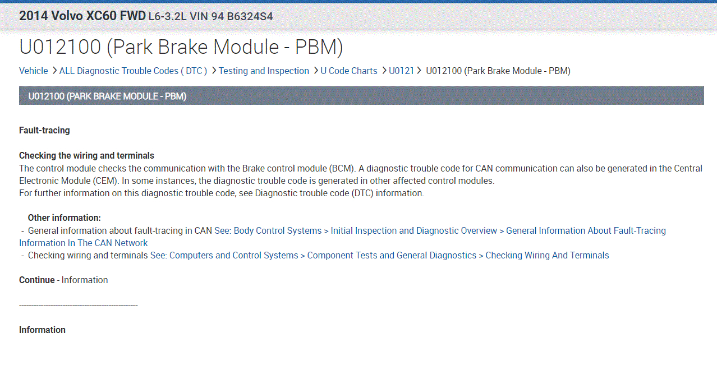Click the gray U012100 (PARK BRAKE MODULE - PBM) header bar
717x370 pixels.
[x=361, y=96]
